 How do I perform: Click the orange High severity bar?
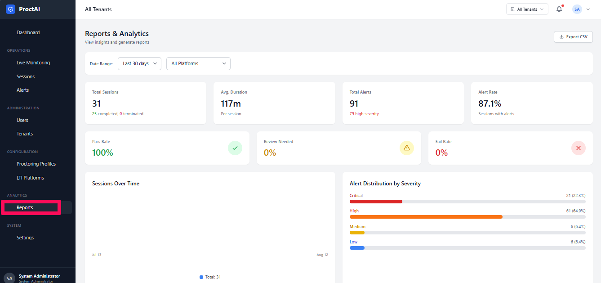(x=426, y=217)
